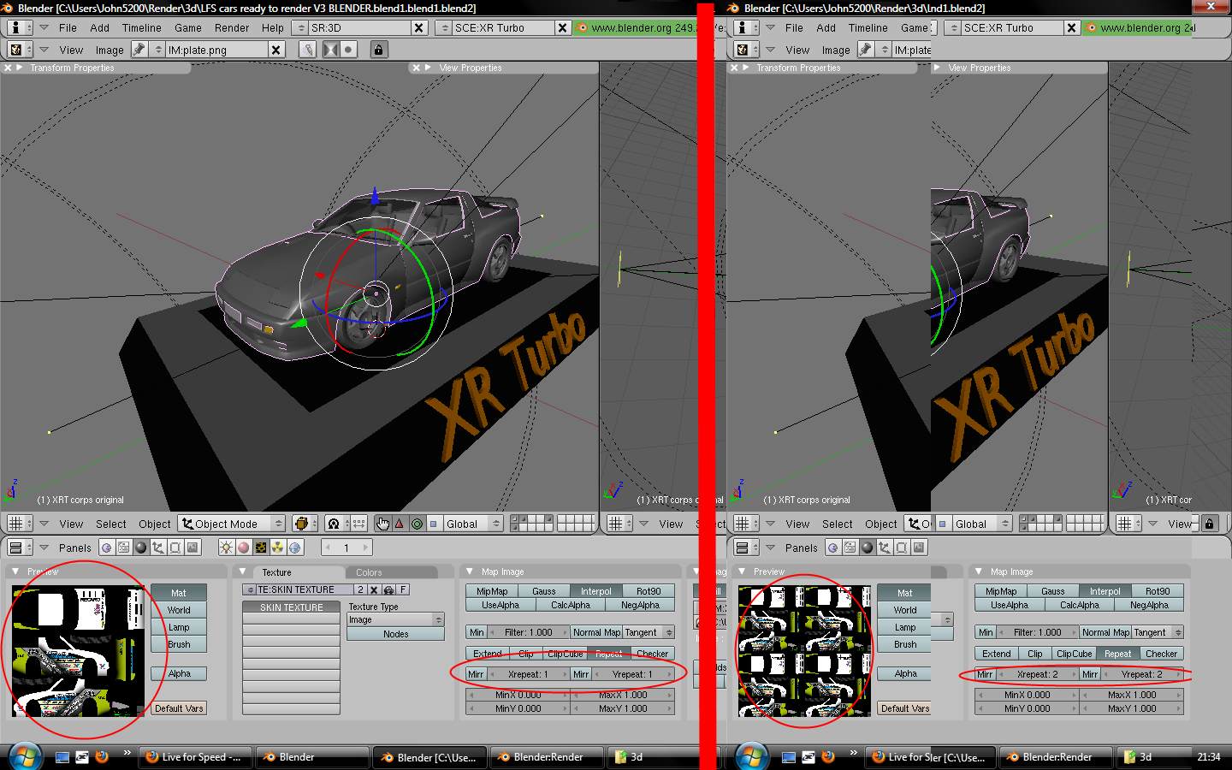
Task: Enable UseAlpha in left window Map Image
Action: [x=500, y=605]
